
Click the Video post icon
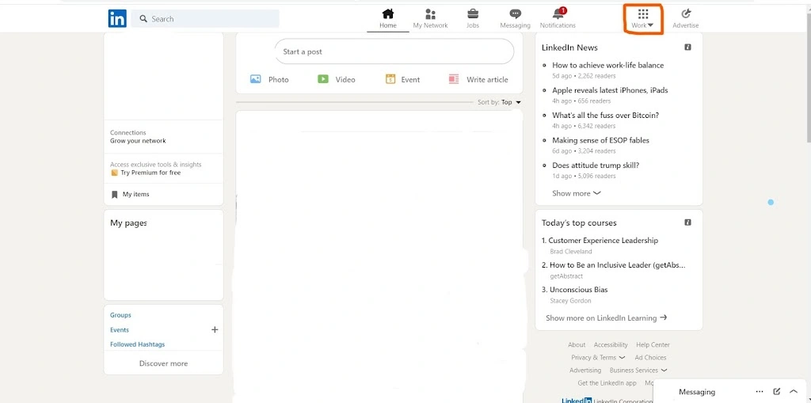pyautogui.click(x=323, y=79)
